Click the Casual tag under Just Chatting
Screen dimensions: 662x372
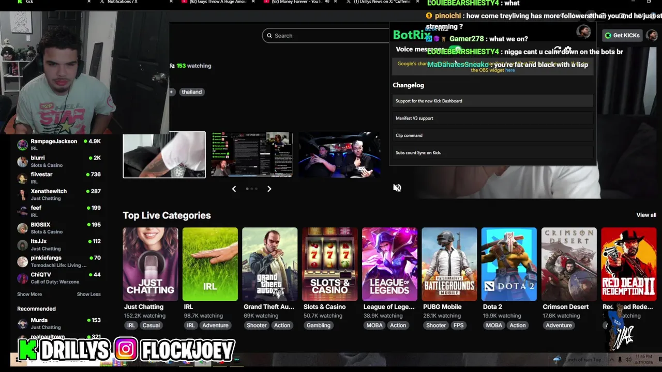pyautogui.click(x=151, y=326)
